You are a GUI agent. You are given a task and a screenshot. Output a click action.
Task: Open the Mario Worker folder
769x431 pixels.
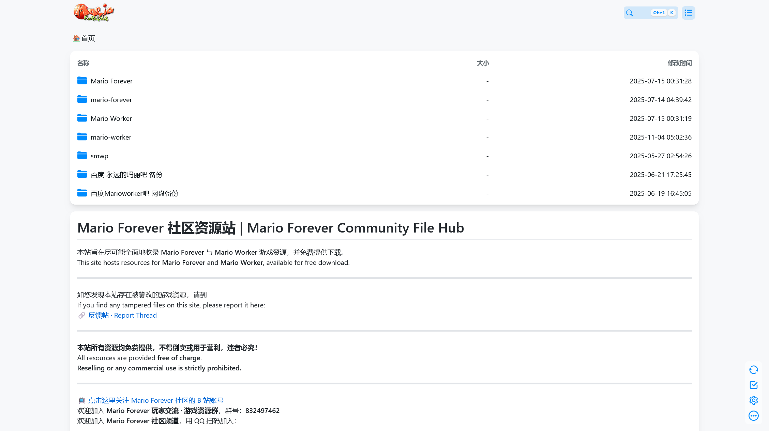click(x=111, y=118)
